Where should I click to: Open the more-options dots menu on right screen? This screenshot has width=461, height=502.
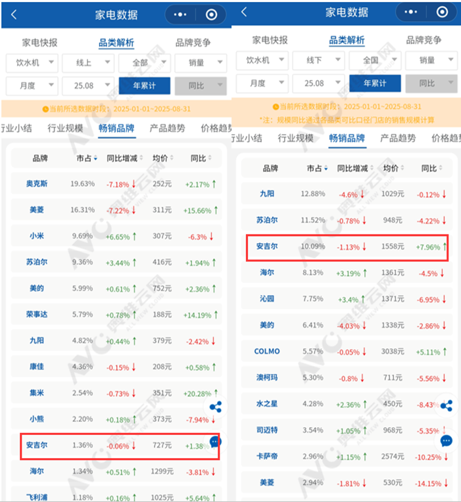click(412, 12)
